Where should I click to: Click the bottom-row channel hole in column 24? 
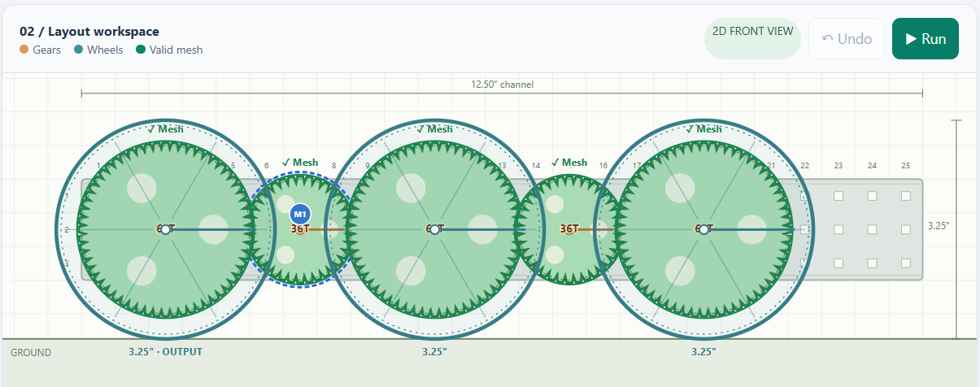coord(872,263)
